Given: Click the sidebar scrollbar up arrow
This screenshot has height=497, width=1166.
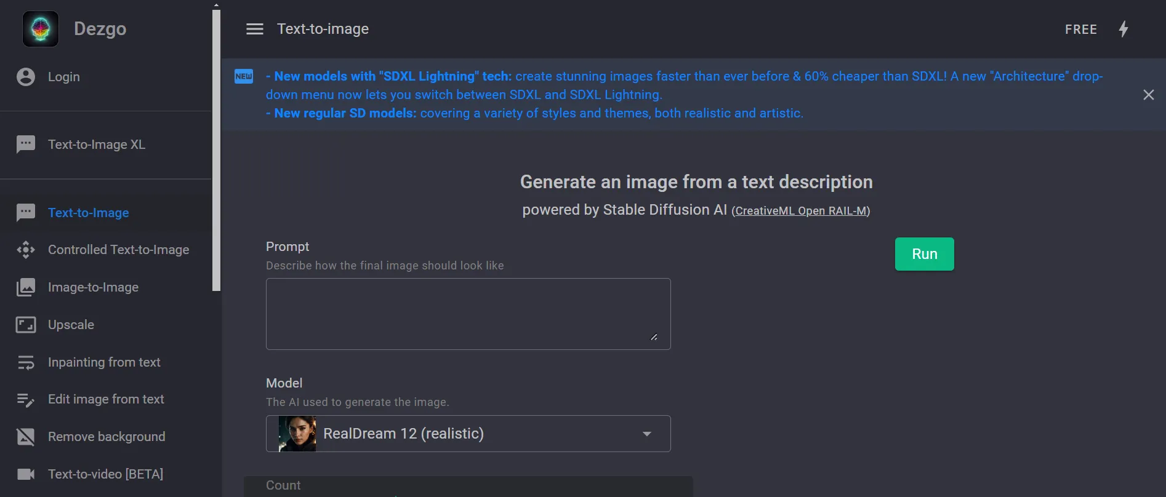Looking at the screenshot, I should point(216,4).
